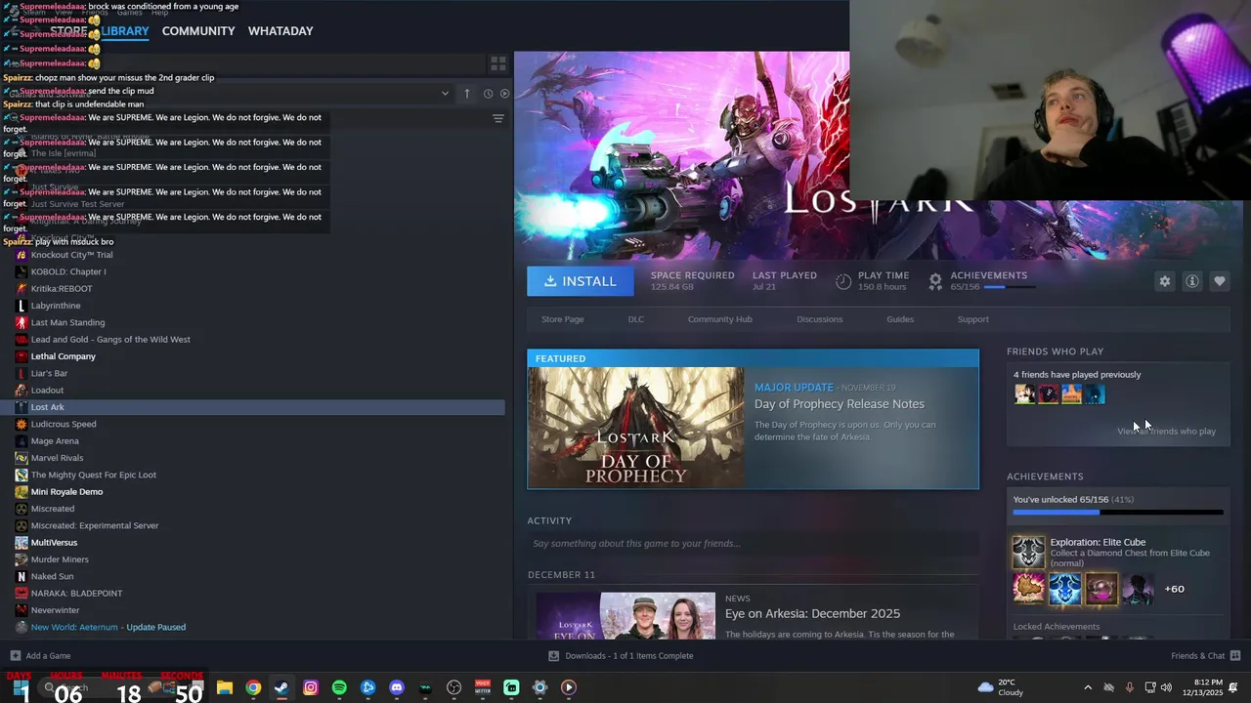Click the pink unlocked achievement badge
This screenshot has width=1251, height=703.
tap(1100, 589)
